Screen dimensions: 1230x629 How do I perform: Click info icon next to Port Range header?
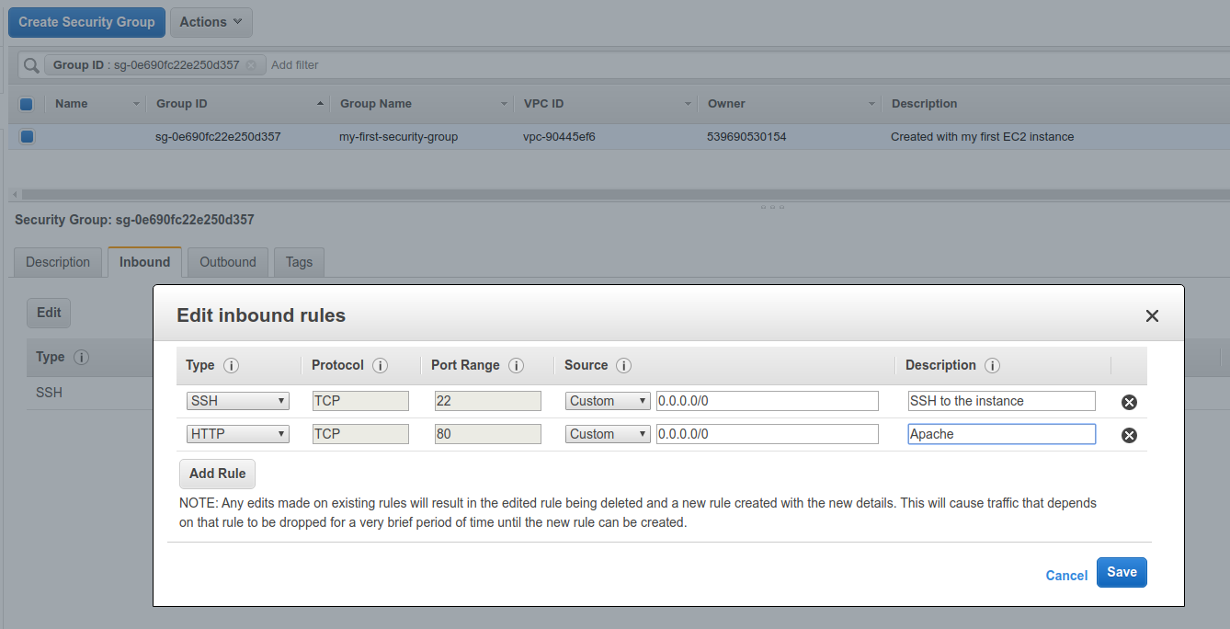tap(516, 365)
